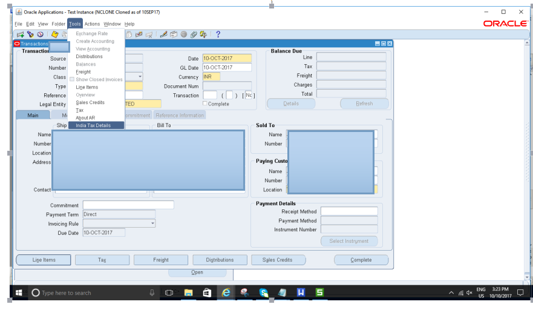This screenshot has height=310, width=533.
Task: Click the Currency field showing INR
Action: pos(211,76)
